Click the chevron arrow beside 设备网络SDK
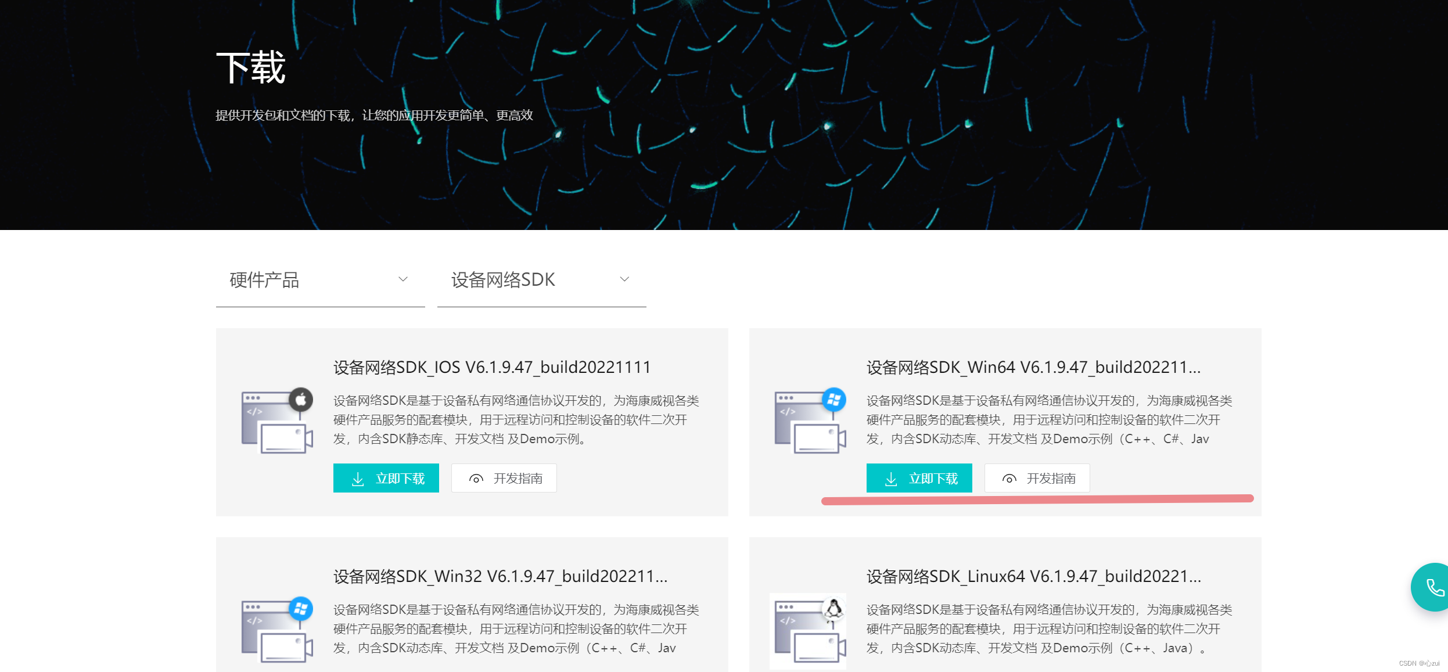Image resolution: width=1448 pixels, height=672 pixels. [x=624, y=279]
